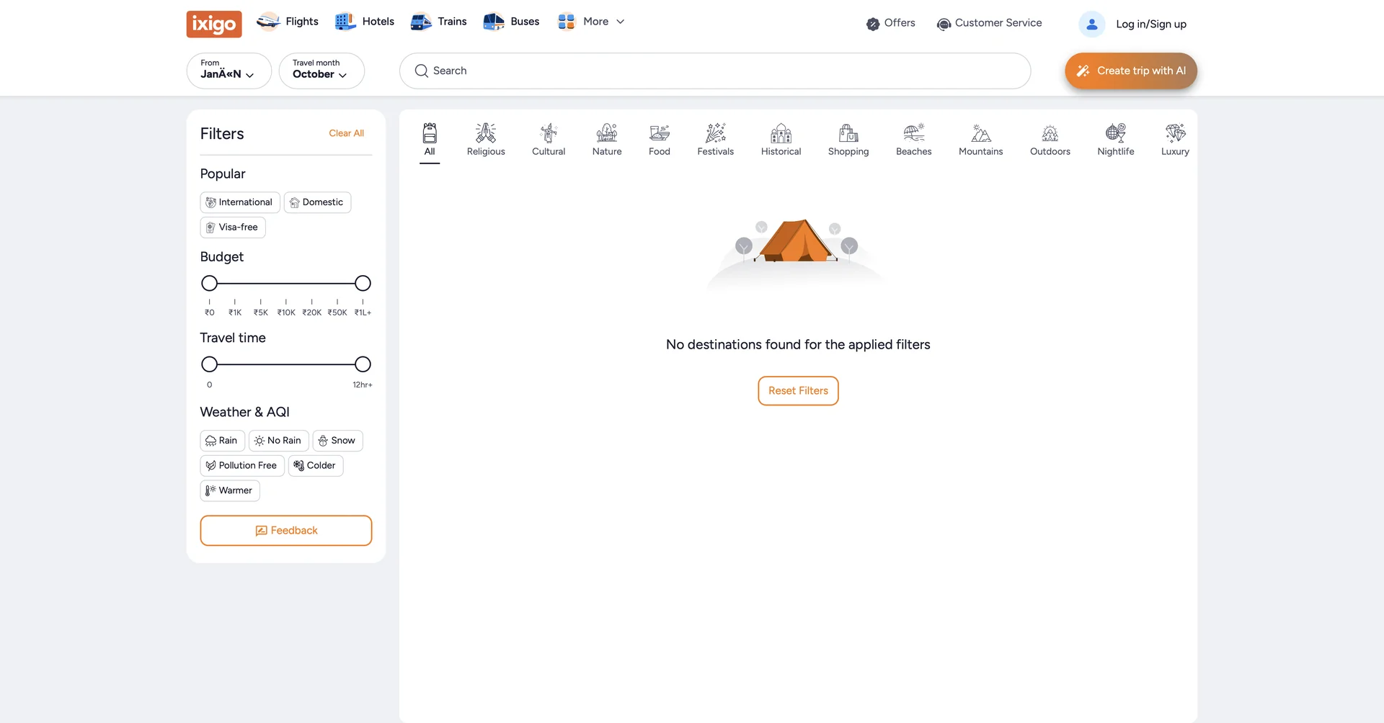Click the Travel time 12hr+ slider handle
The width and height of the screenshot is (1384, 723).
(363, 364)
